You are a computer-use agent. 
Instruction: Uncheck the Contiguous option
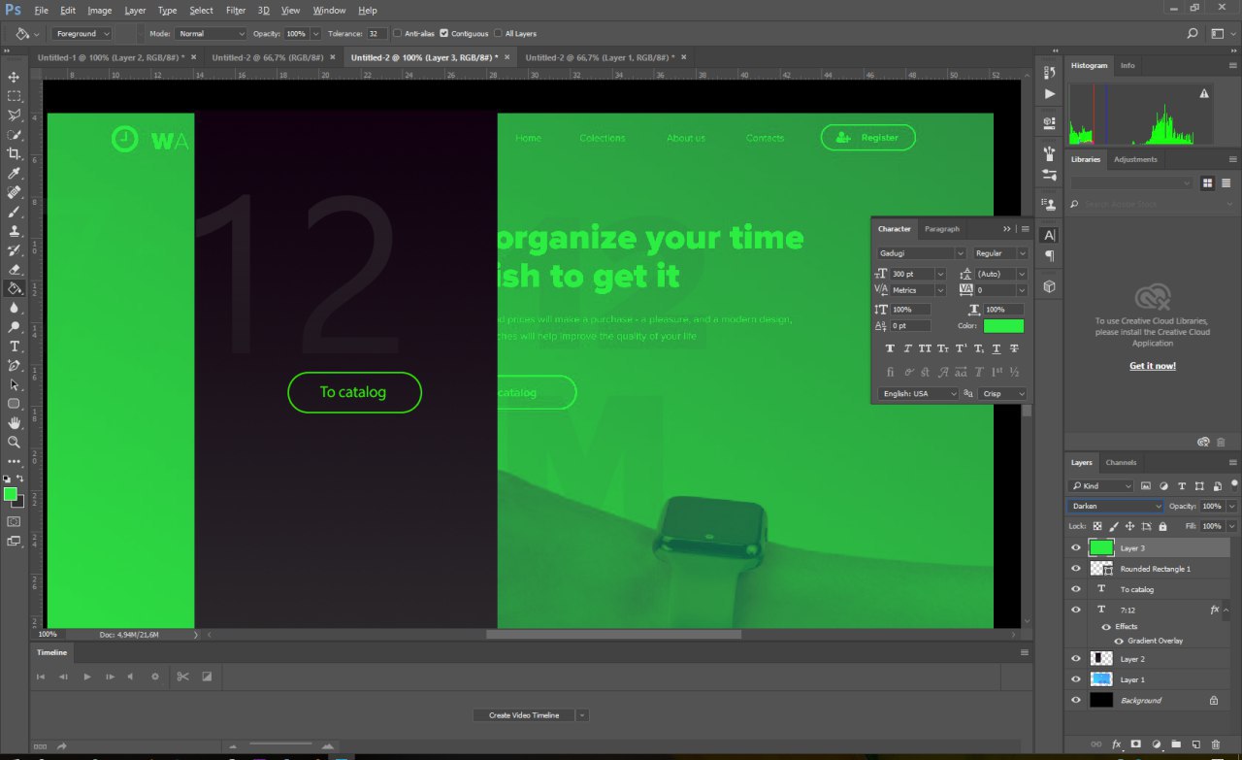pos(443,33)
